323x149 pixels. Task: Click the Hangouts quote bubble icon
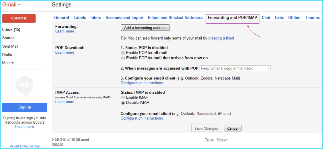click(24, 86)
